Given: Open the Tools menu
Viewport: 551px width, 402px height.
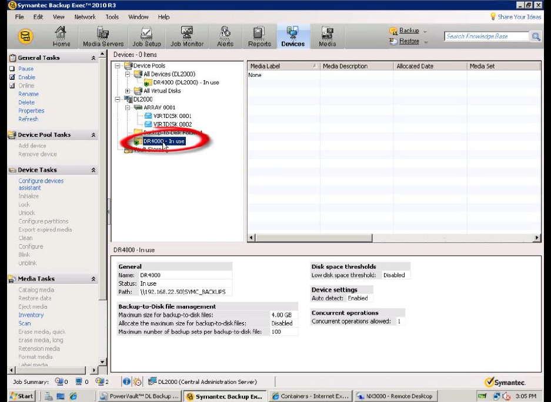Looking at the screenshot, I should coord(112,17).
